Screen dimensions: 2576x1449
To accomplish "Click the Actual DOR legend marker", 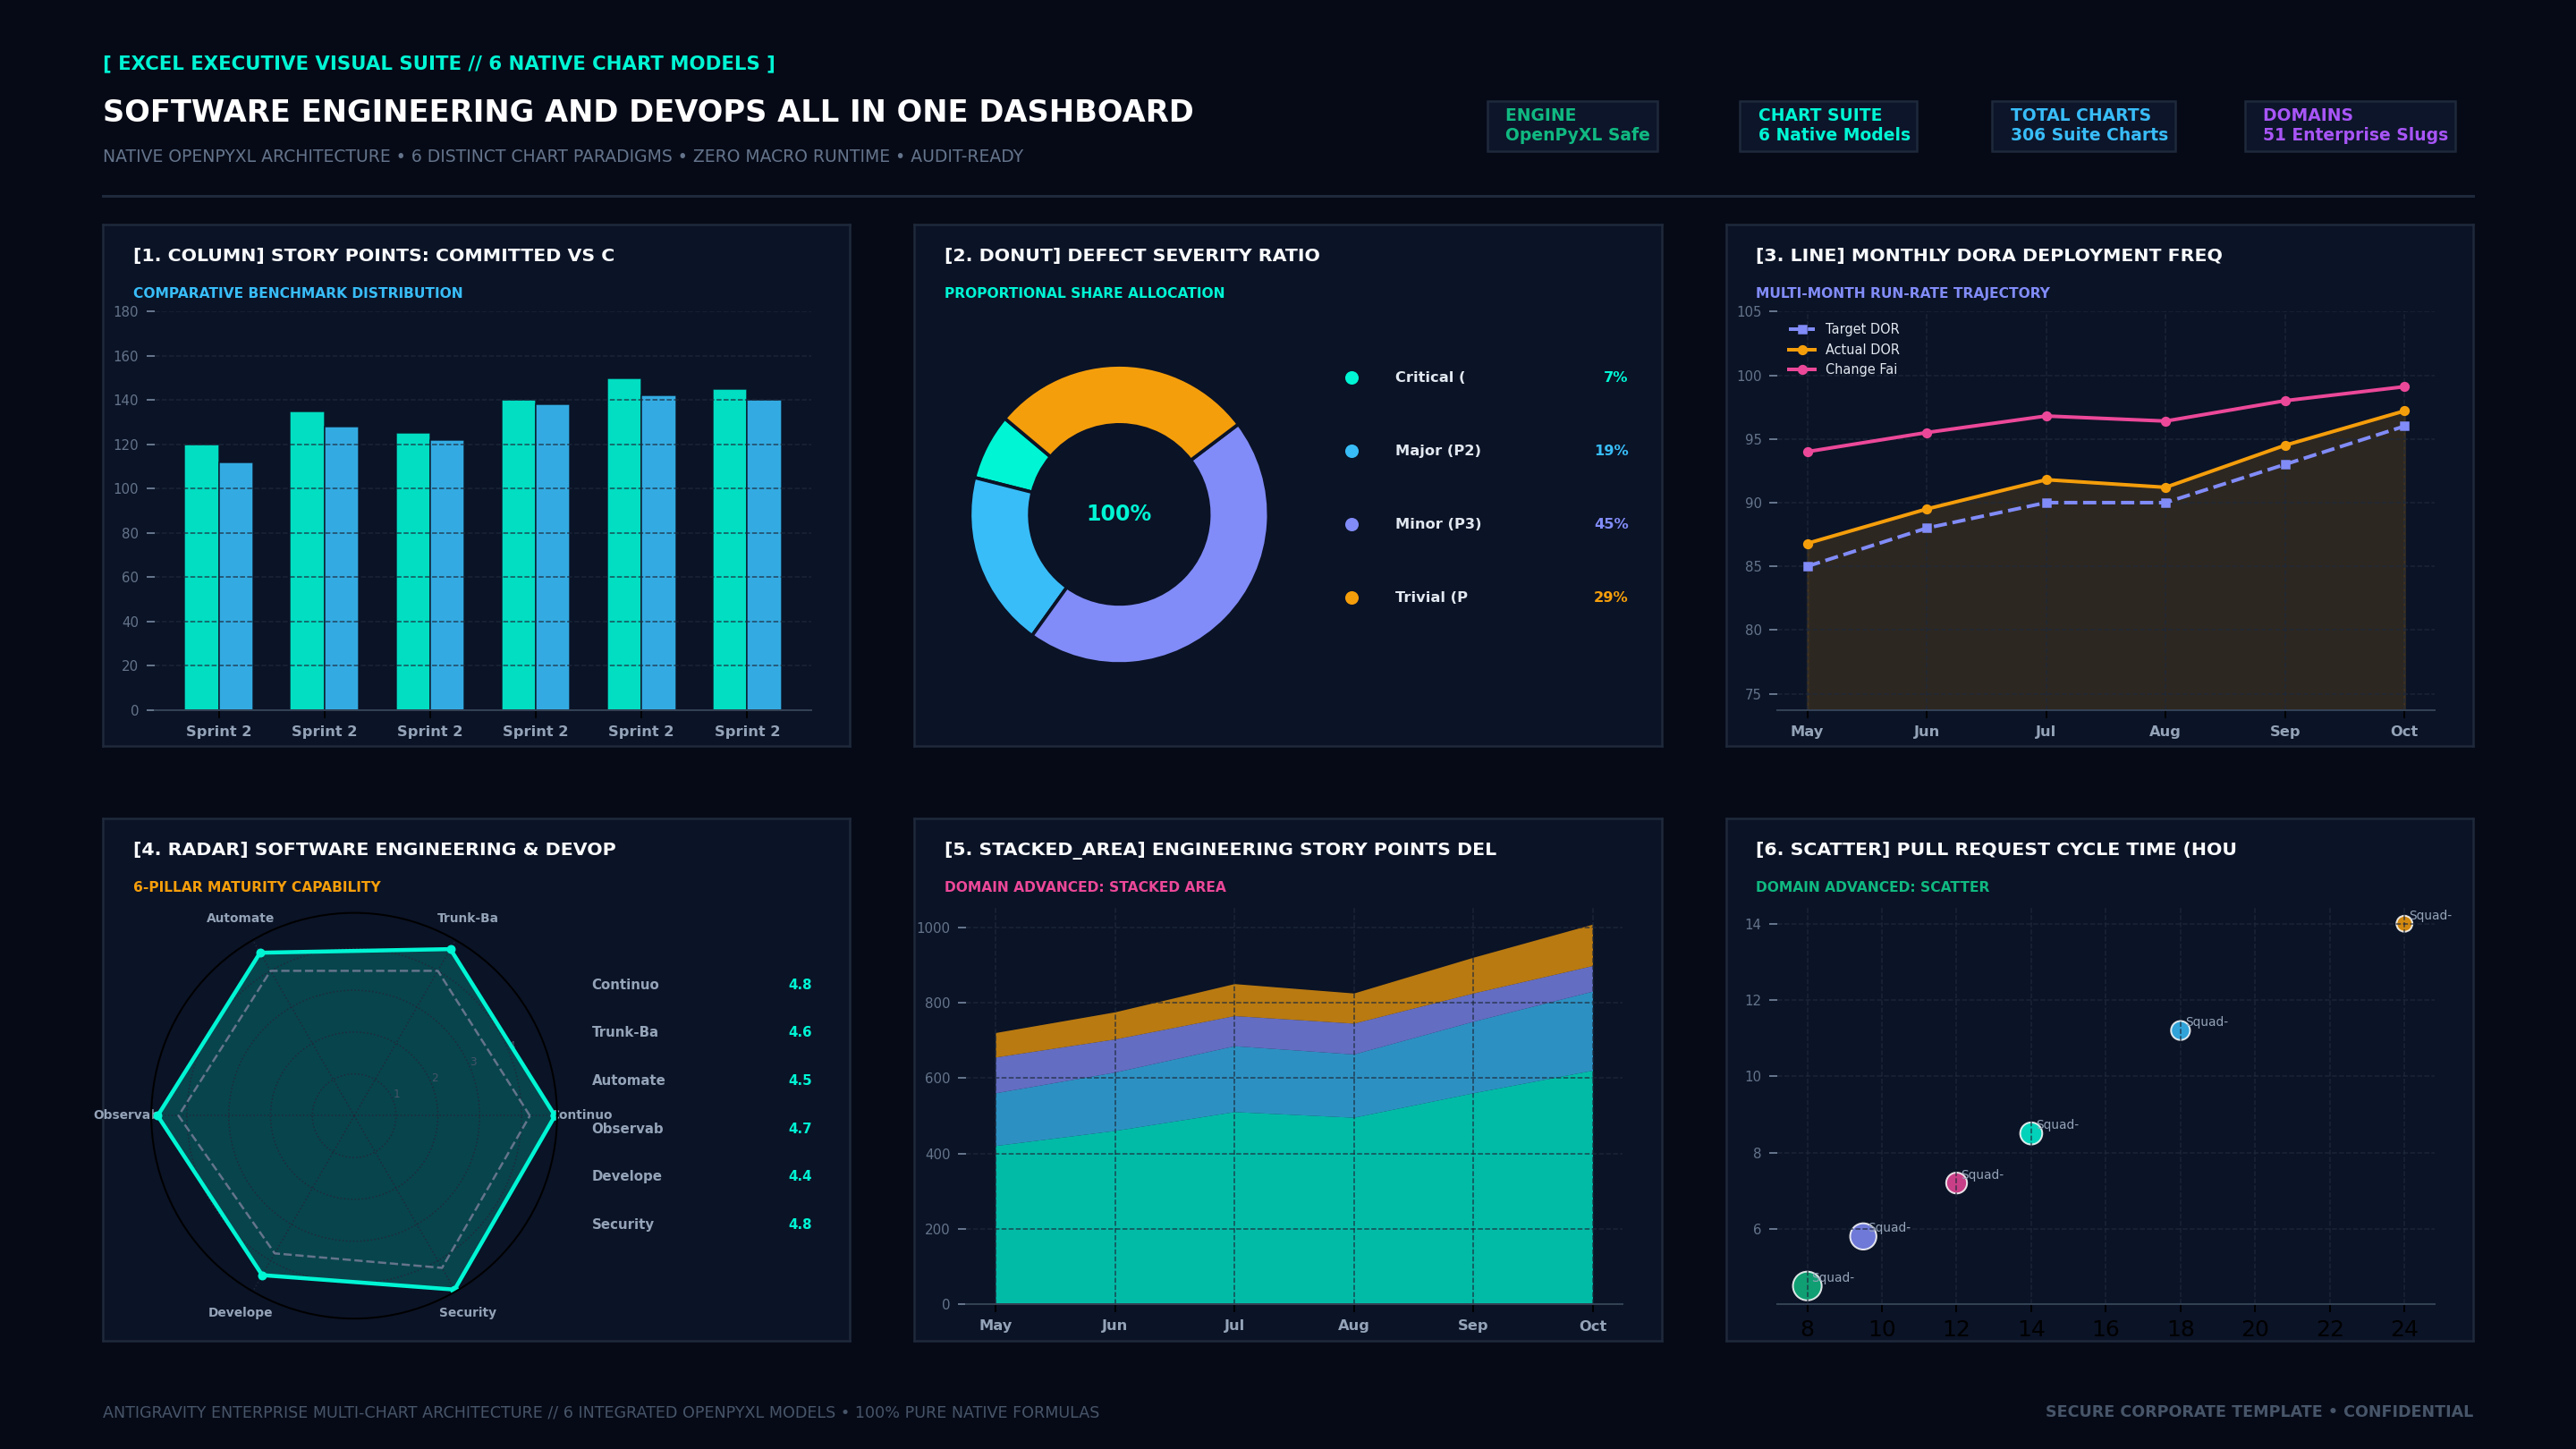I will click(x=1802, y=350).
